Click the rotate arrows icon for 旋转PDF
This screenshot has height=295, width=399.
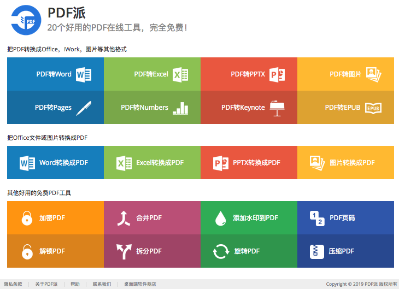pyautogui.click(x=221, y=251)
